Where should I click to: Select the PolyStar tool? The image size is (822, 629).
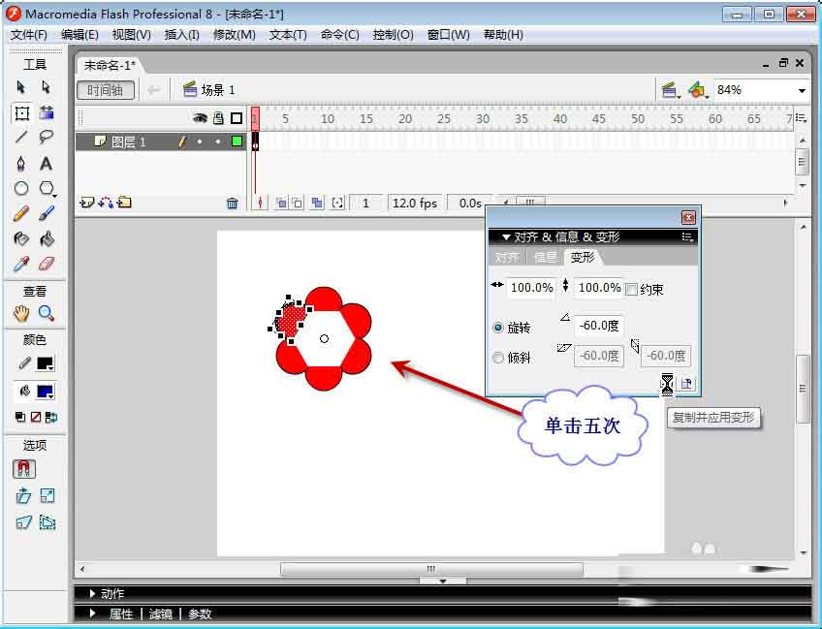click(x=47, y=188)
